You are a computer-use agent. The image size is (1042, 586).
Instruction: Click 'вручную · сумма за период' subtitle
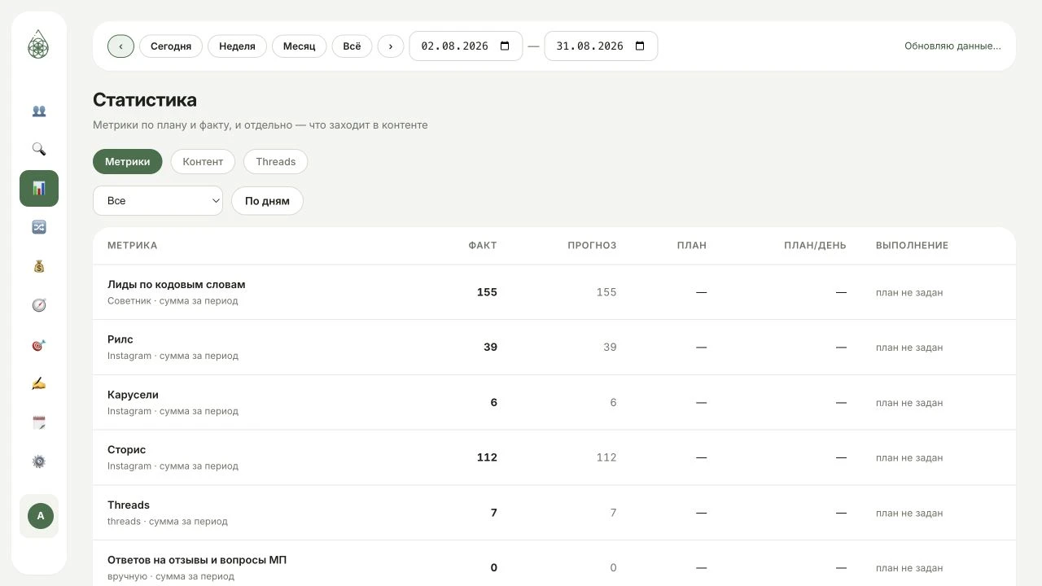click(171, 577)
